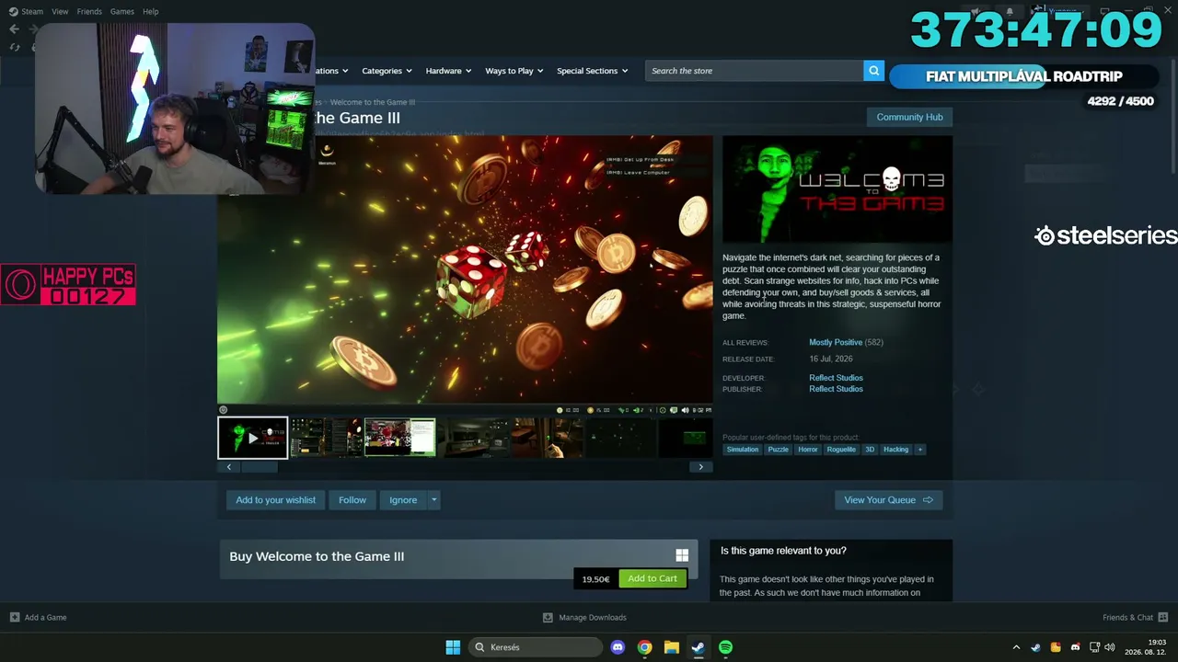Select the green-highlighted screenshot thumbnail

click(399, 438)
